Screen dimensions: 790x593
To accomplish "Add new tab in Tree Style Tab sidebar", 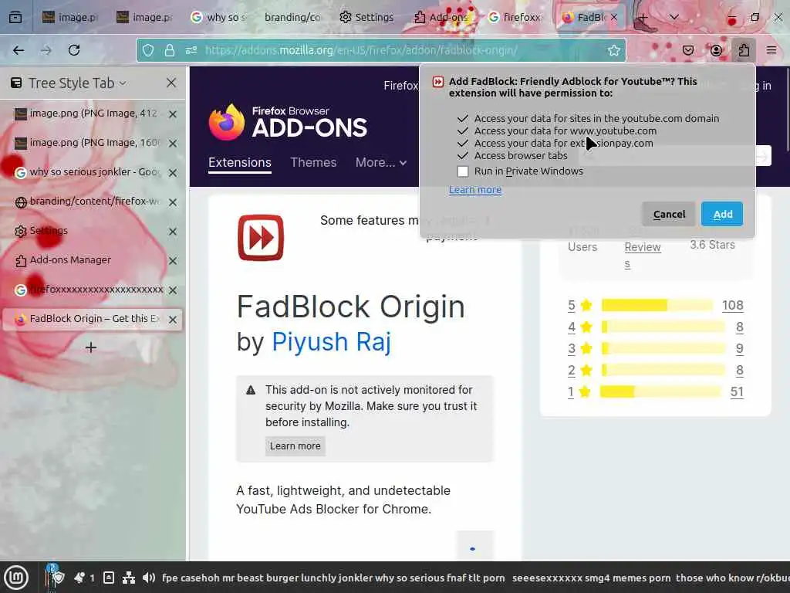I will coord(91,347).
